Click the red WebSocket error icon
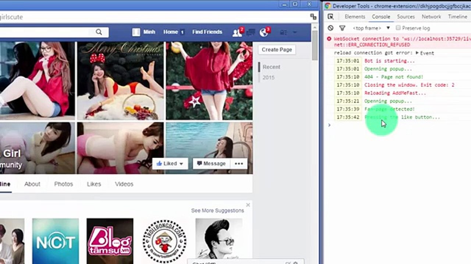This screenshot has width=471, height=264. tap(329, 38)
